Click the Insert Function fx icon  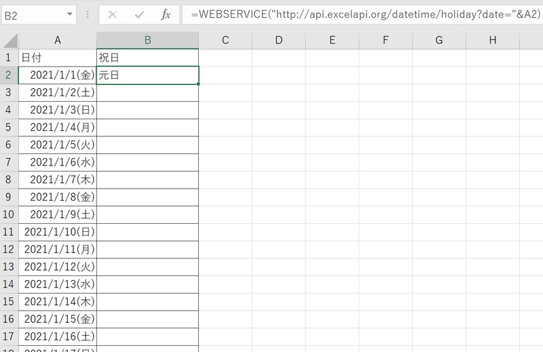coord(166,15)
